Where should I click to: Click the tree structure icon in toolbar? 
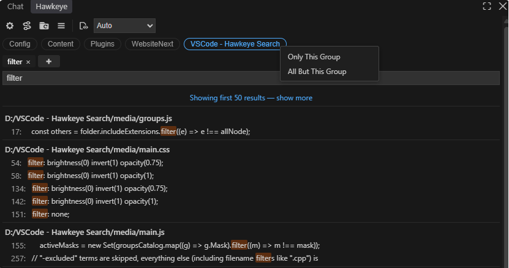[x=27, y=26]
